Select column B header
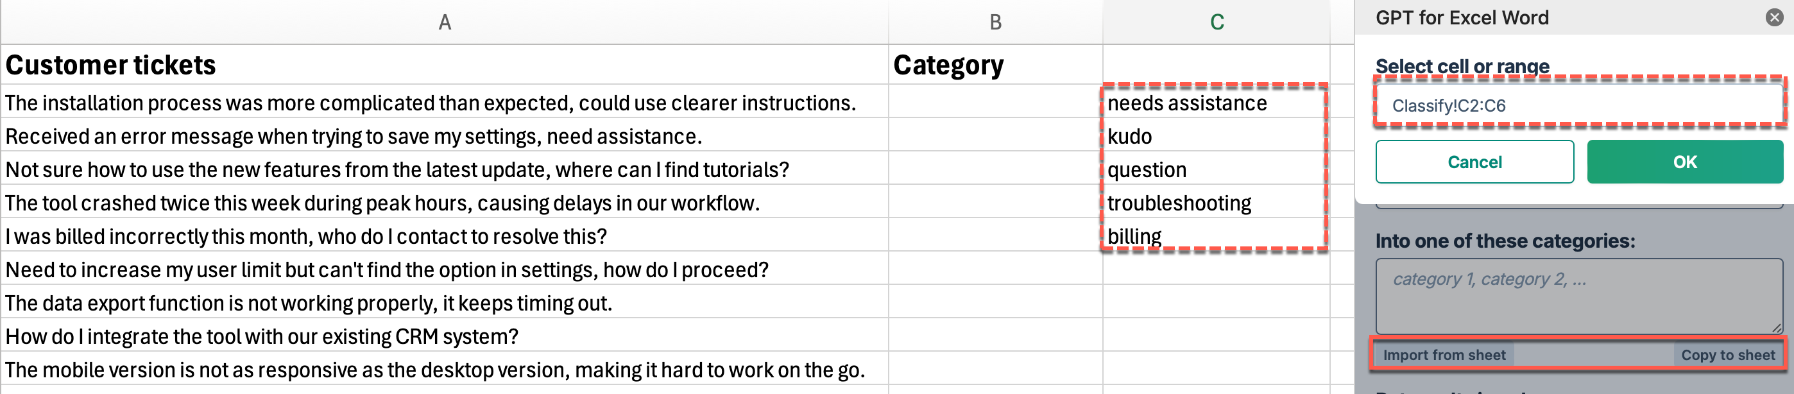1794x394 pixels. pyautogui.click(x=995, y=22)
